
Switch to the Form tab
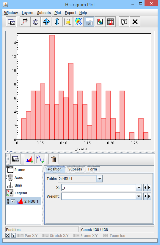92,169
